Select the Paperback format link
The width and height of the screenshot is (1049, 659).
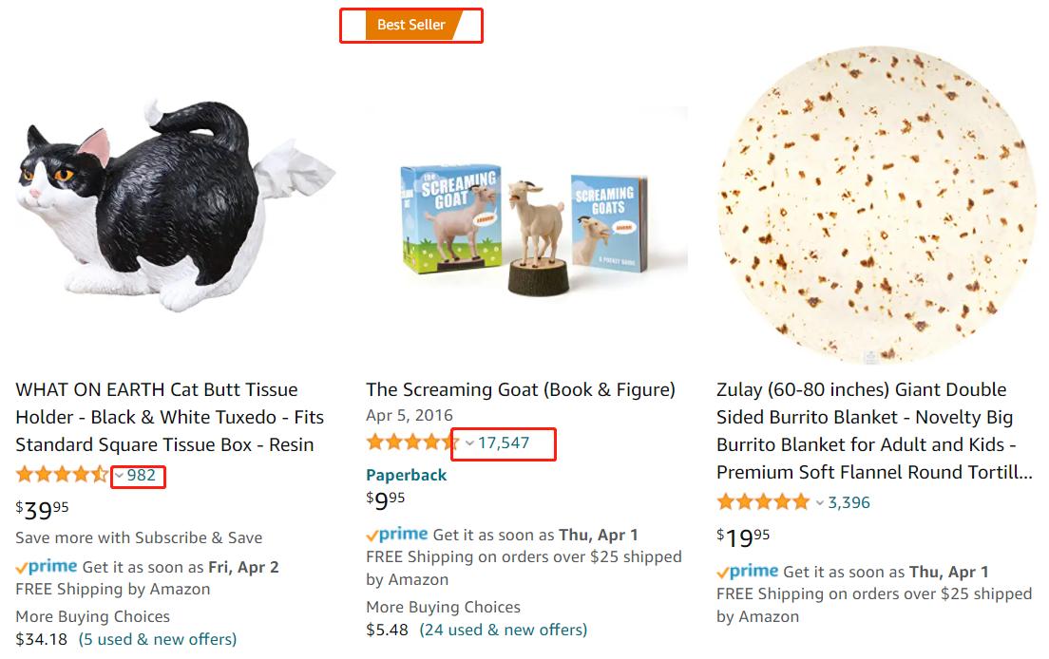click(406, 475)
